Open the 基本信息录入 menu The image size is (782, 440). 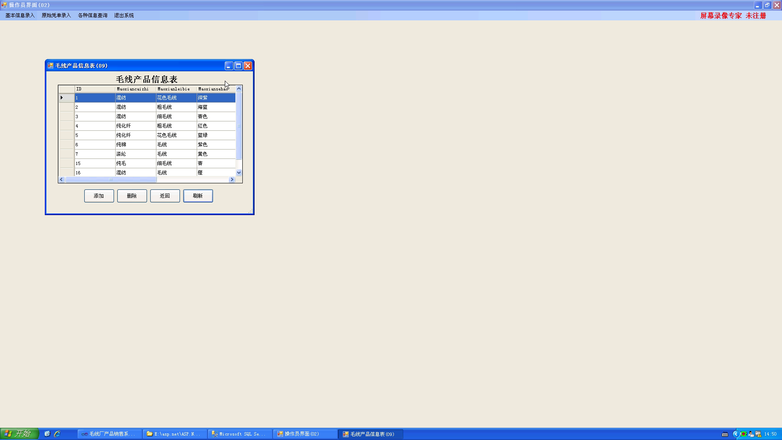click(x=20, y=15)
